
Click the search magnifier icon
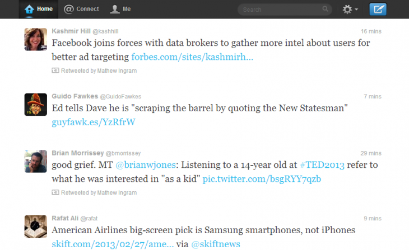tap(326, 10)
